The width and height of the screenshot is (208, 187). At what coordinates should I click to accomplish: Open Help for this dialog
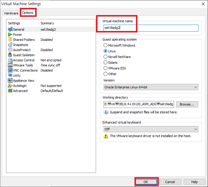[194, 182]
